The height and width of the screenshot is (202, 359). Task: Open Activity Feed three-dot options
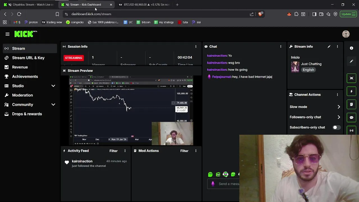(125, 151)
